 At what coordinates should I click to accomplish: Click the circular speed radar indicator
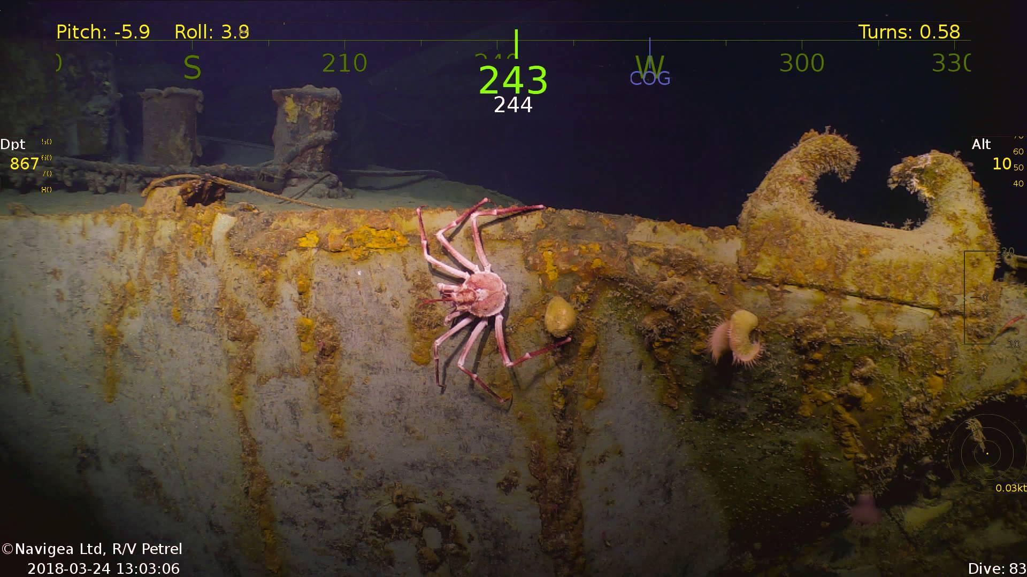[x=987, y=454]
